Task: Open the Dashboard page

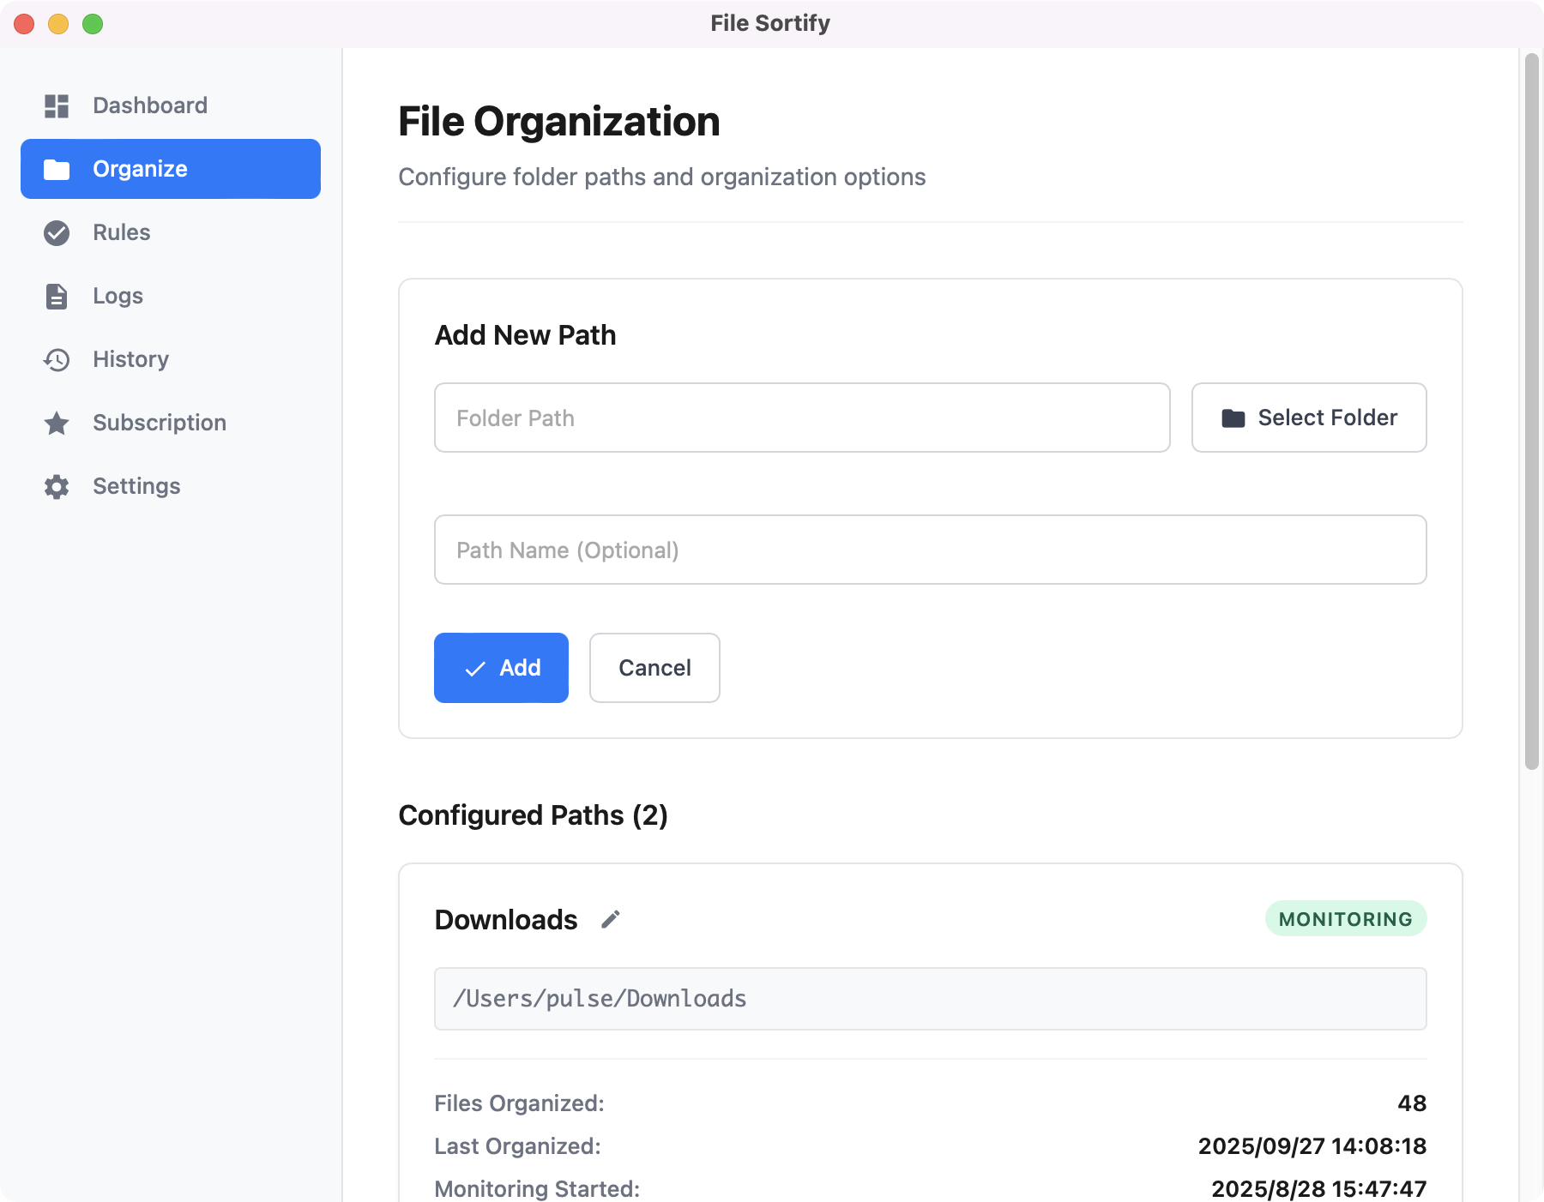Action: (150, 105)
